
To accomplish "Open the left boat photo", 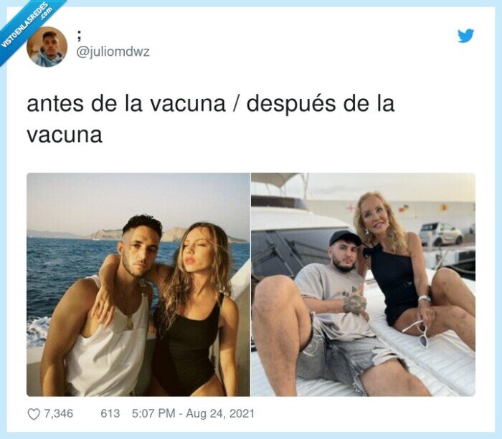I will point(138,284).
